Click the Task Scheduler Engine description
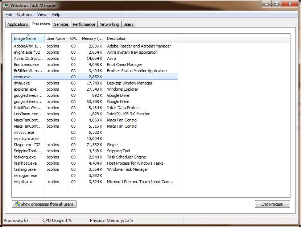The height and width of the screenshot is (227, 301). [x=126, y=157]
